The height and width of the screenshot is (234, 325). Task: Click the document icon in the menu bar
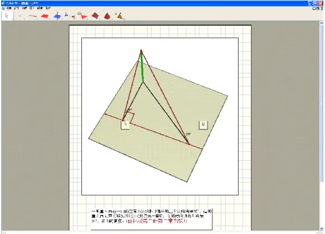point(3,8)
